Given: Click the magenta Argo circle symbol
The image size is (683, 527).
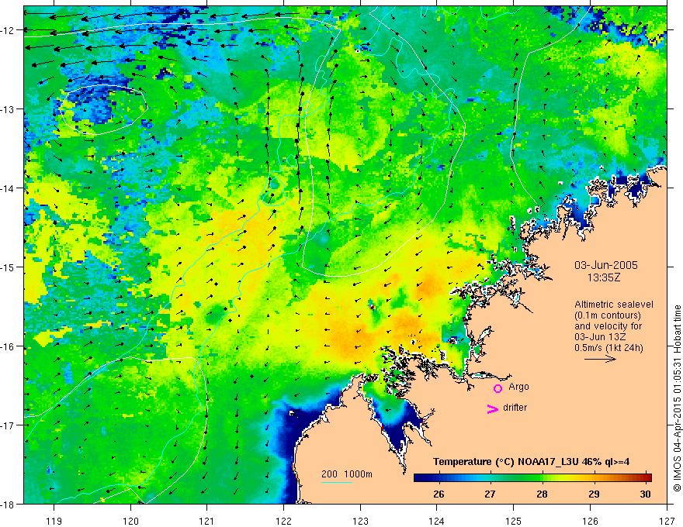Looking at the screenshot, I should pos(498,388).
